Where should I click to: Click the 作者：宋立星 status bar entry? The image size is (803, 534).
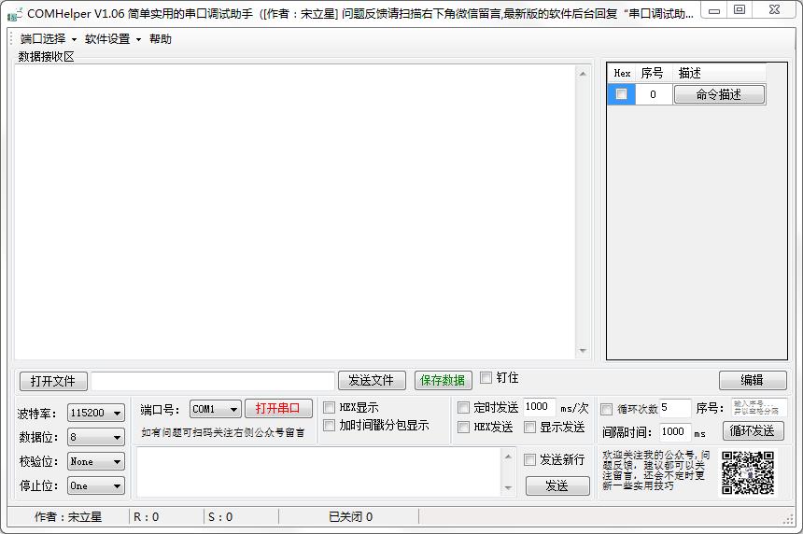pos(68,517)
